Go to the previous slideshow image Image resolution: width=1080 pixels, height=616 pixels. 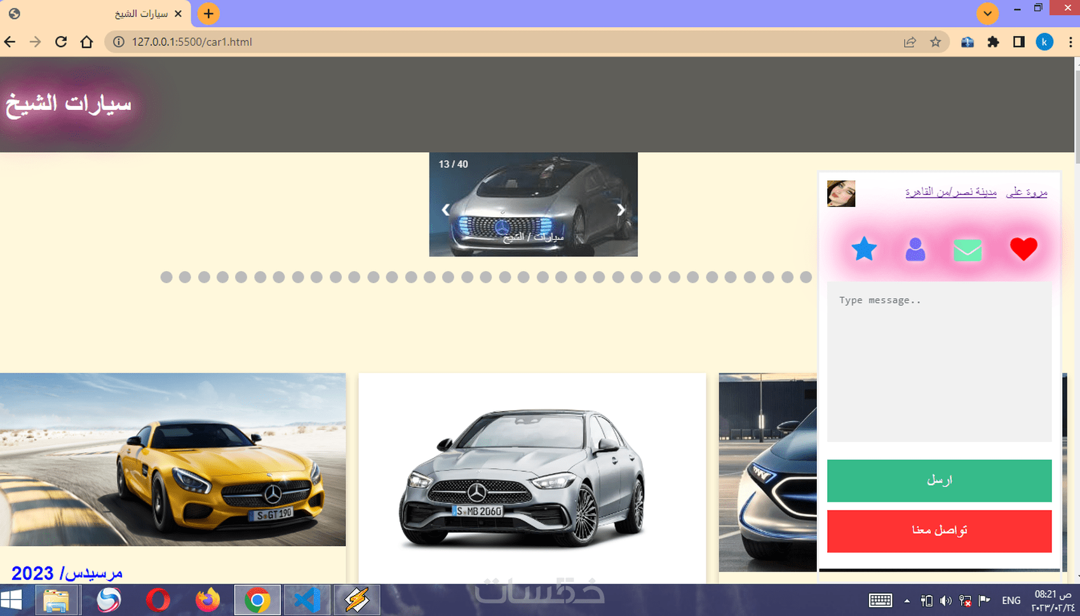tap(445, 210)
